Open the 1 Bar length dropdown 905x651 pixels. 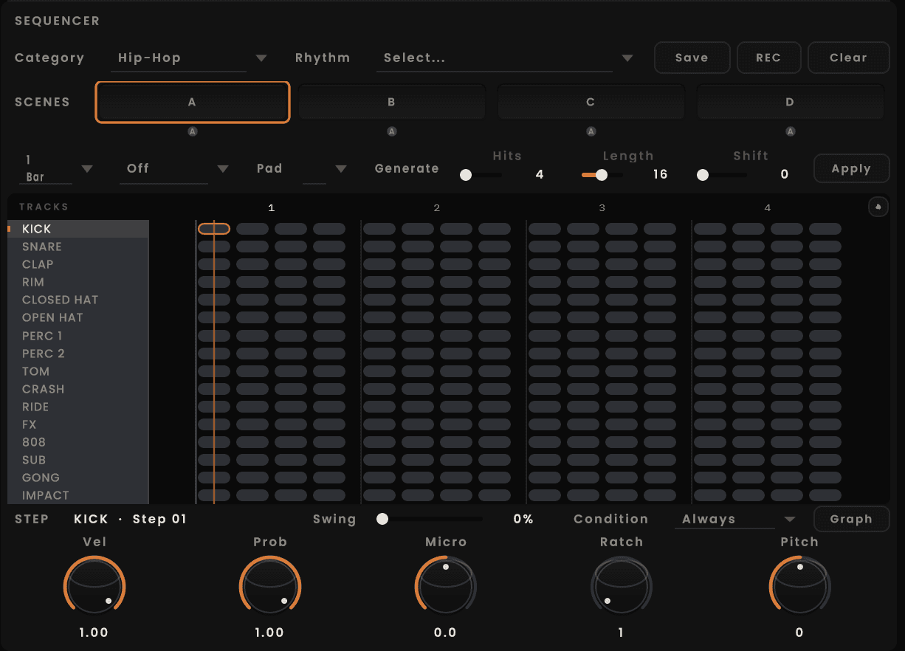coord(59,169)
